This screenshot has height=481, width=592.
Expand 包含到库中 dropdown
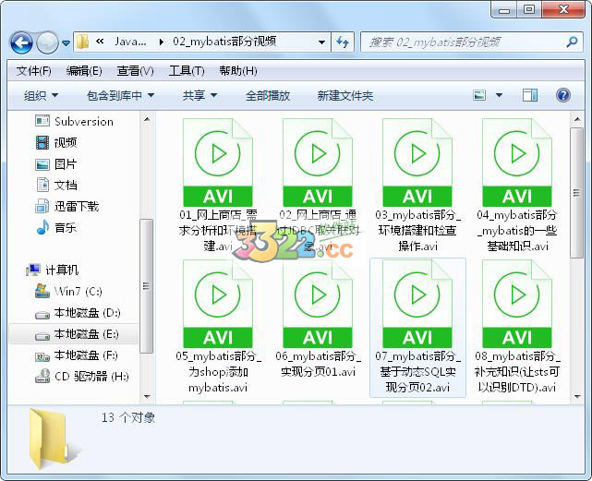tap(120, 95)
